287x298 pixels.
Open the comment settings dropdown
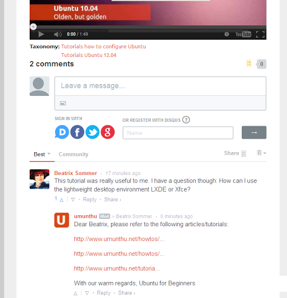tap(262, 153)
